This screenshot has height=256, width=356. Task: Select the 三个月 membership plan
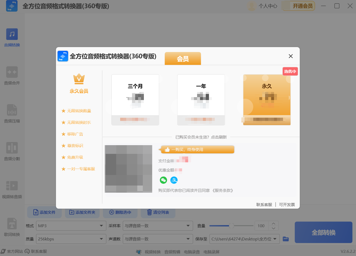tap(135, 100)
